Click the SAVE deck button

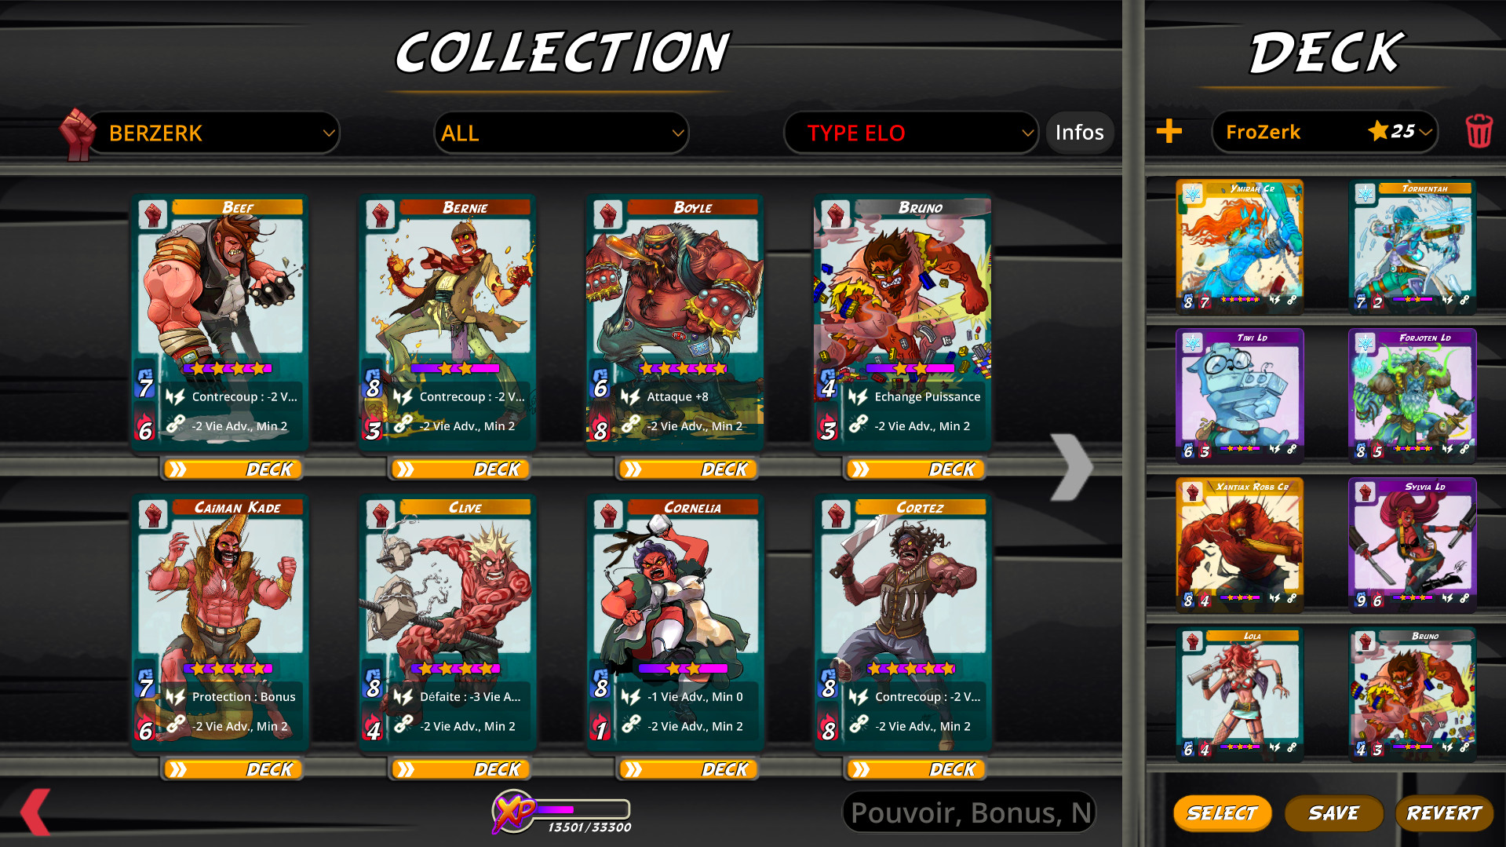(1333, 813)
